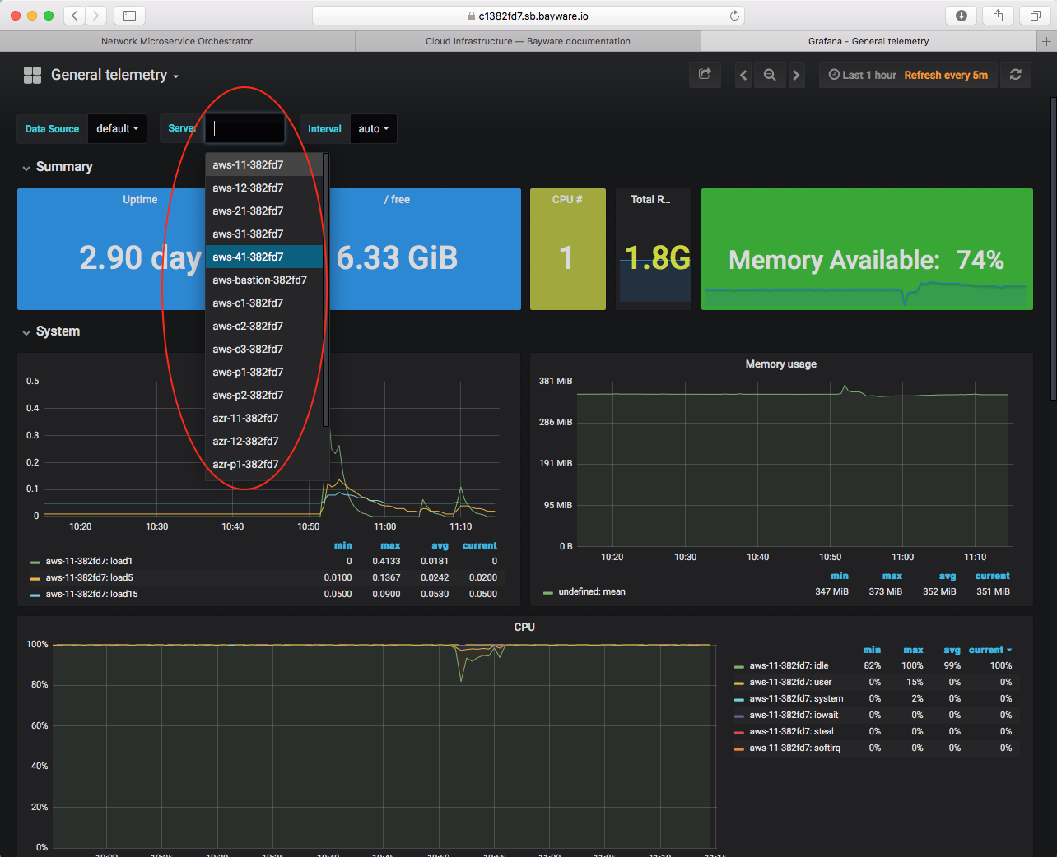The image size is (1057, 857).
Task: Select server aws-31-382fd7
Action: click(x=264, y=234)
